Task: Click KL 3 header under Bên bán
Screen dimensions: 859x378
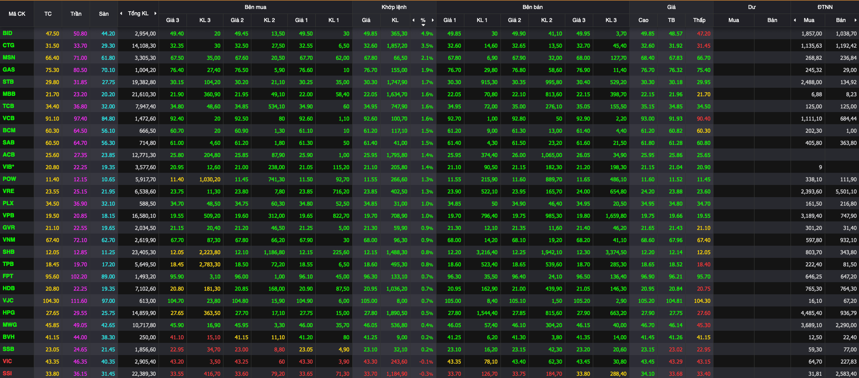Action: (x=611, y=20)
